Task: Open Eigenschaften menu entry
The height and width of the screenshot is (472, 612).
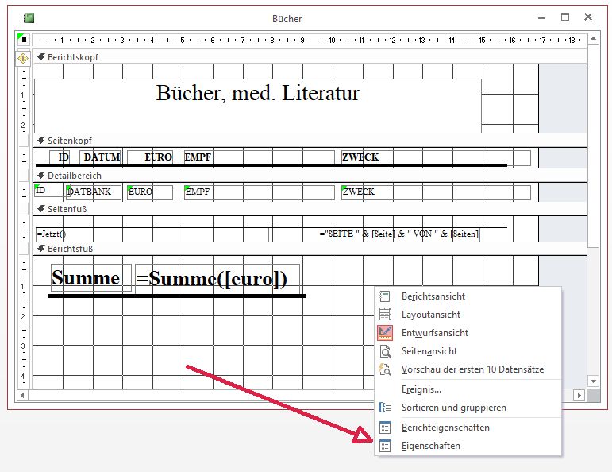Action: [468, 446]
